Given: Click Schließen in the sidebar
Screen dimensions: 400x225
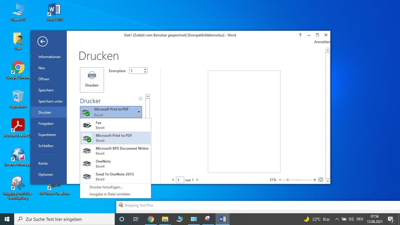Looking at the screenshot, I should 48,146.
